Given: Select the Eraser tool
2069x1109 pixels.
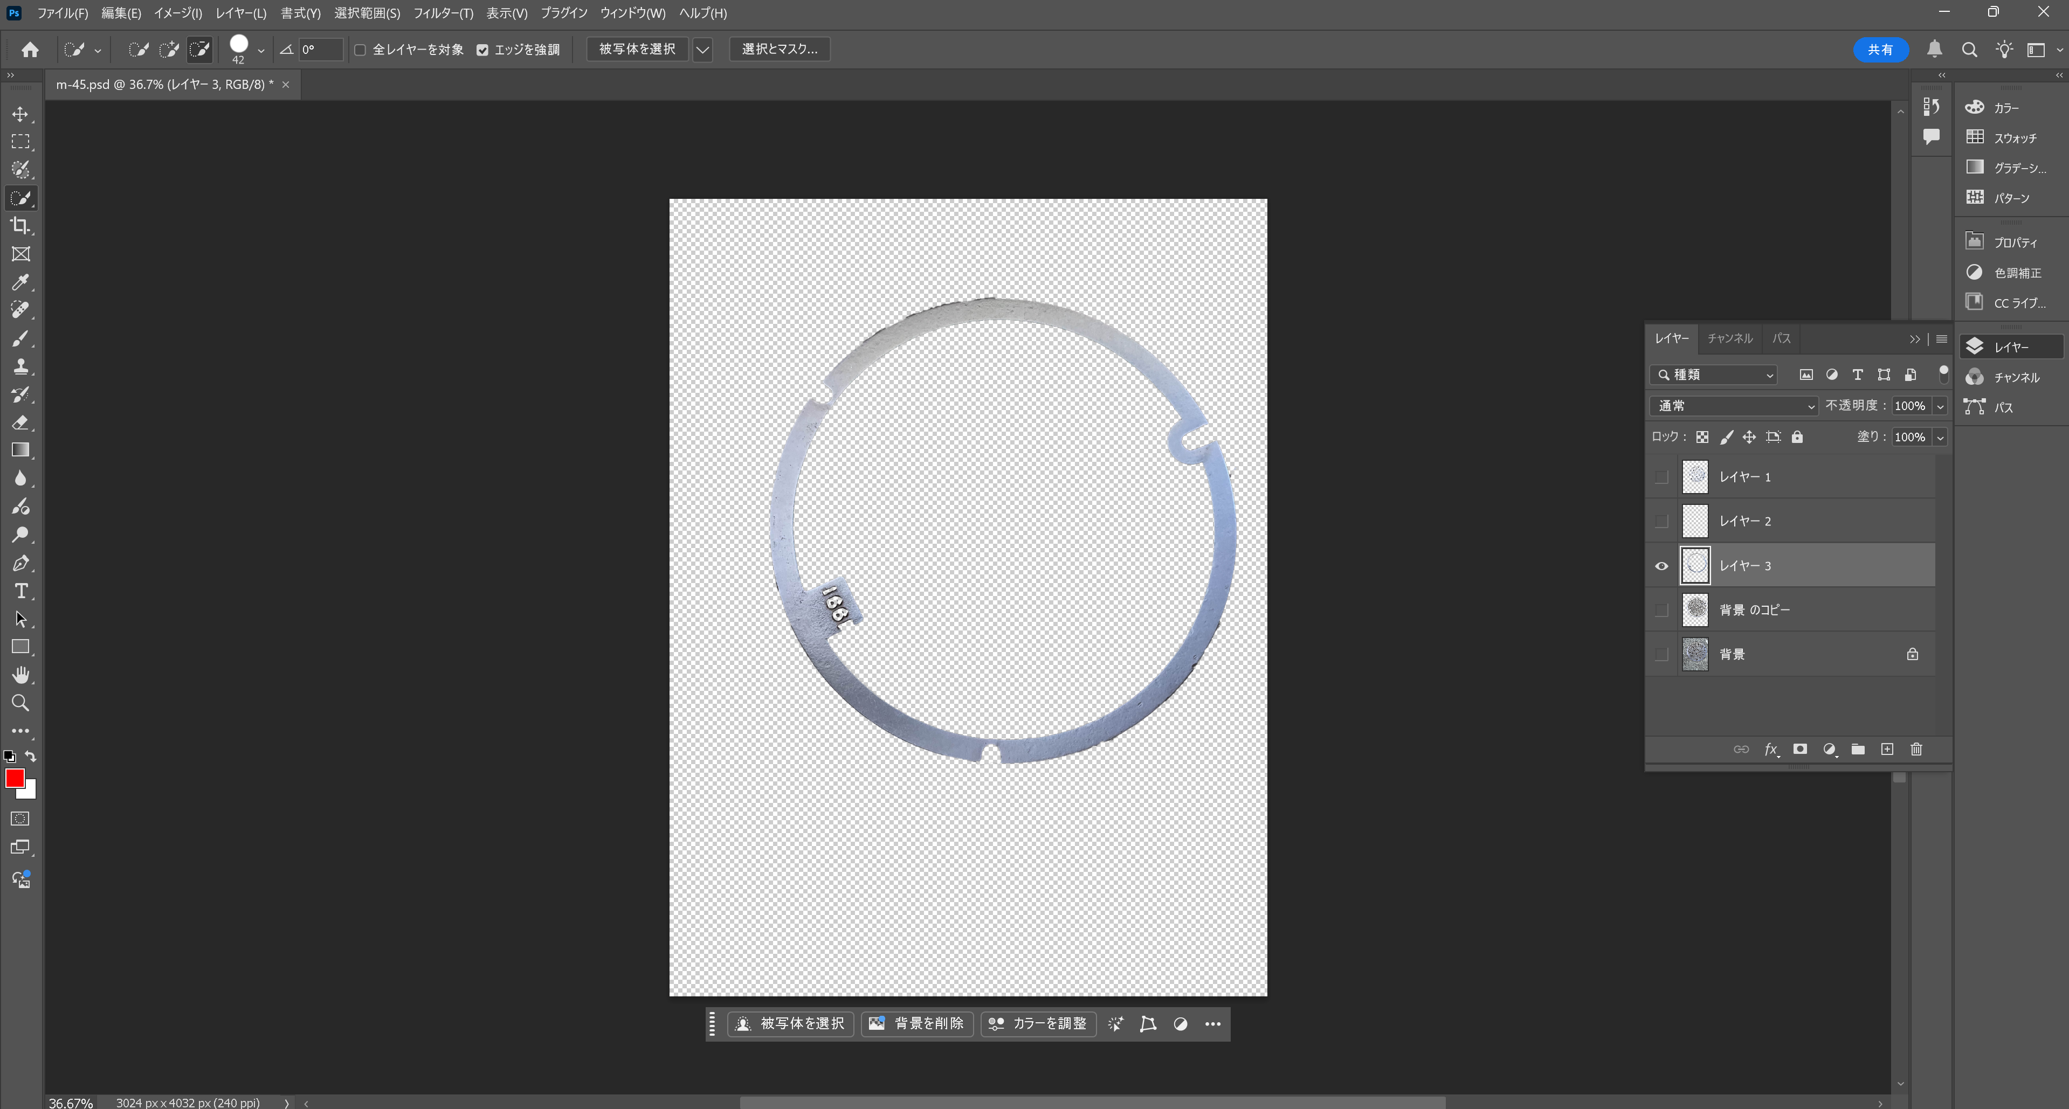Looking at the screenshot, I should coord(20,422).
